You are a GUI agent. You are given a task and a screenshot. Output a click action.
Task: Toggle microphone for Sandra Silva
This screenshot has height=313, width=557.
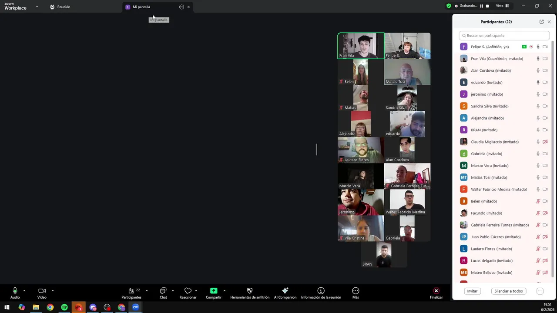tap(538, 106)
